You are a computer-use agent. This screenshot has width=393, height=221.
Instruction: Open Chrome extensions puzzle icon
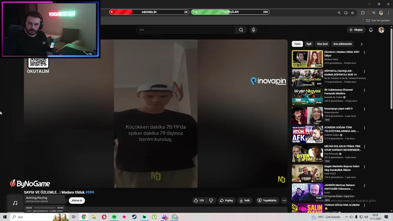pyautogui.click(x=363, y=13)
